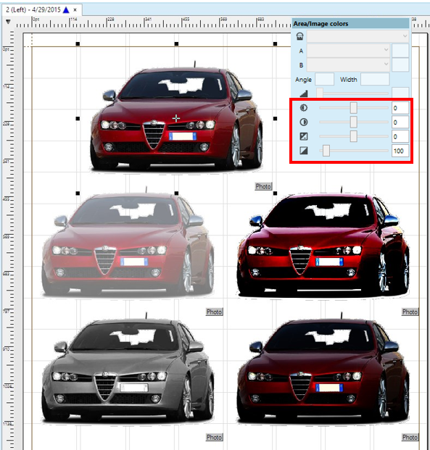Click the ruler origin arrow icon

[8, 22]
